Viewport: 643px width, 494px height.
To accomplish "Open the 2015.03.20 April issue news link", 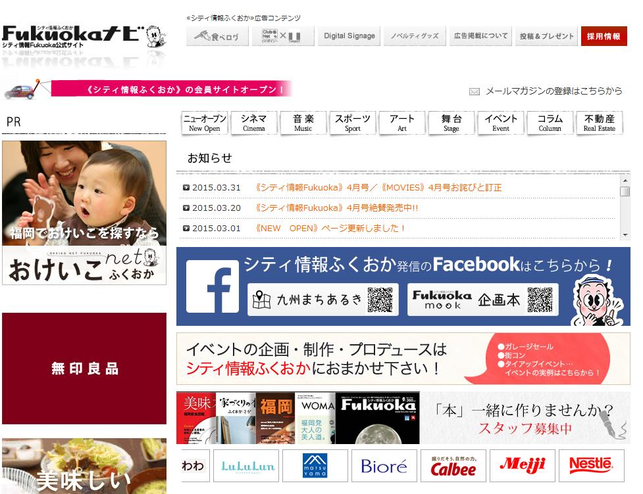I will click(x=336, y=208).
